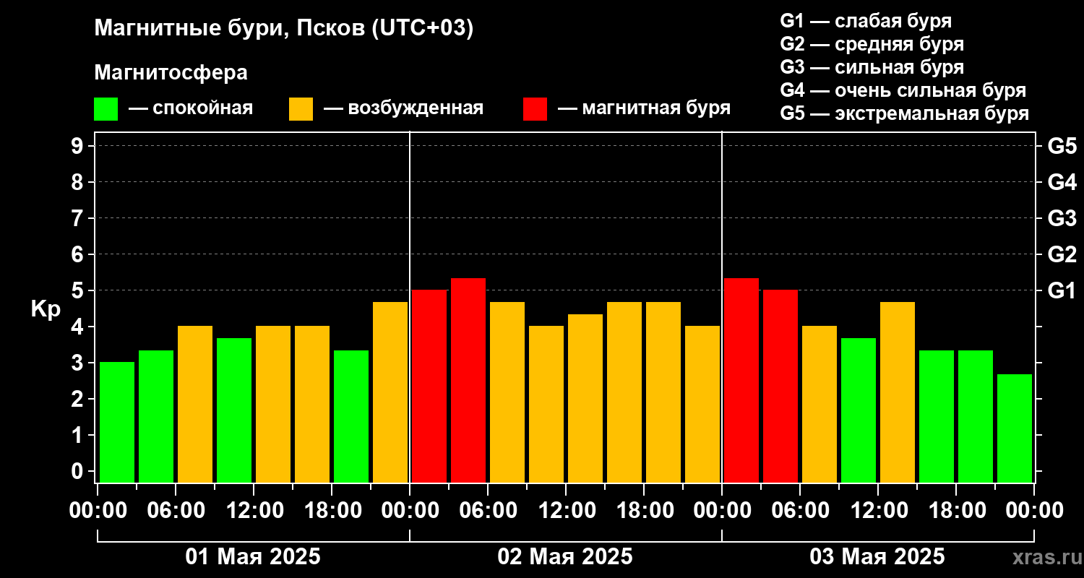Click the green 09:00–12:00 bar on 03 Мая
Screen dimensions: 1084x578
pos(859,410)
